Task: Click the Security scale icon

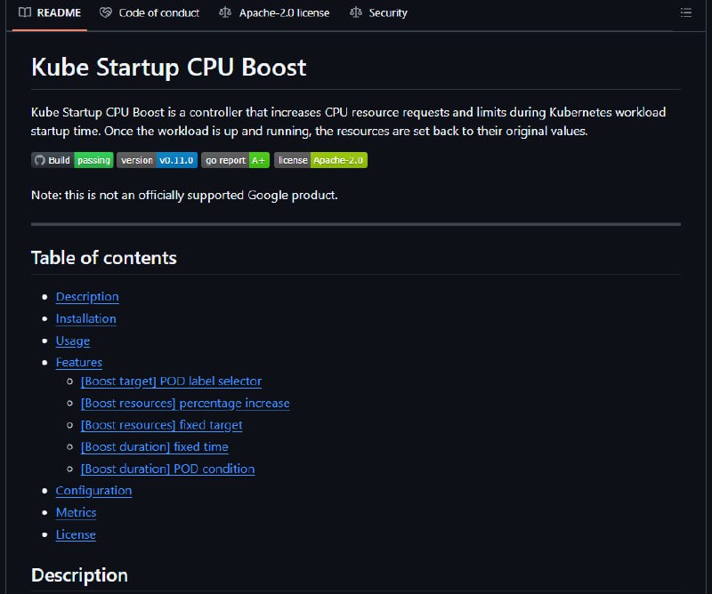Action: (x=355, y=12)
